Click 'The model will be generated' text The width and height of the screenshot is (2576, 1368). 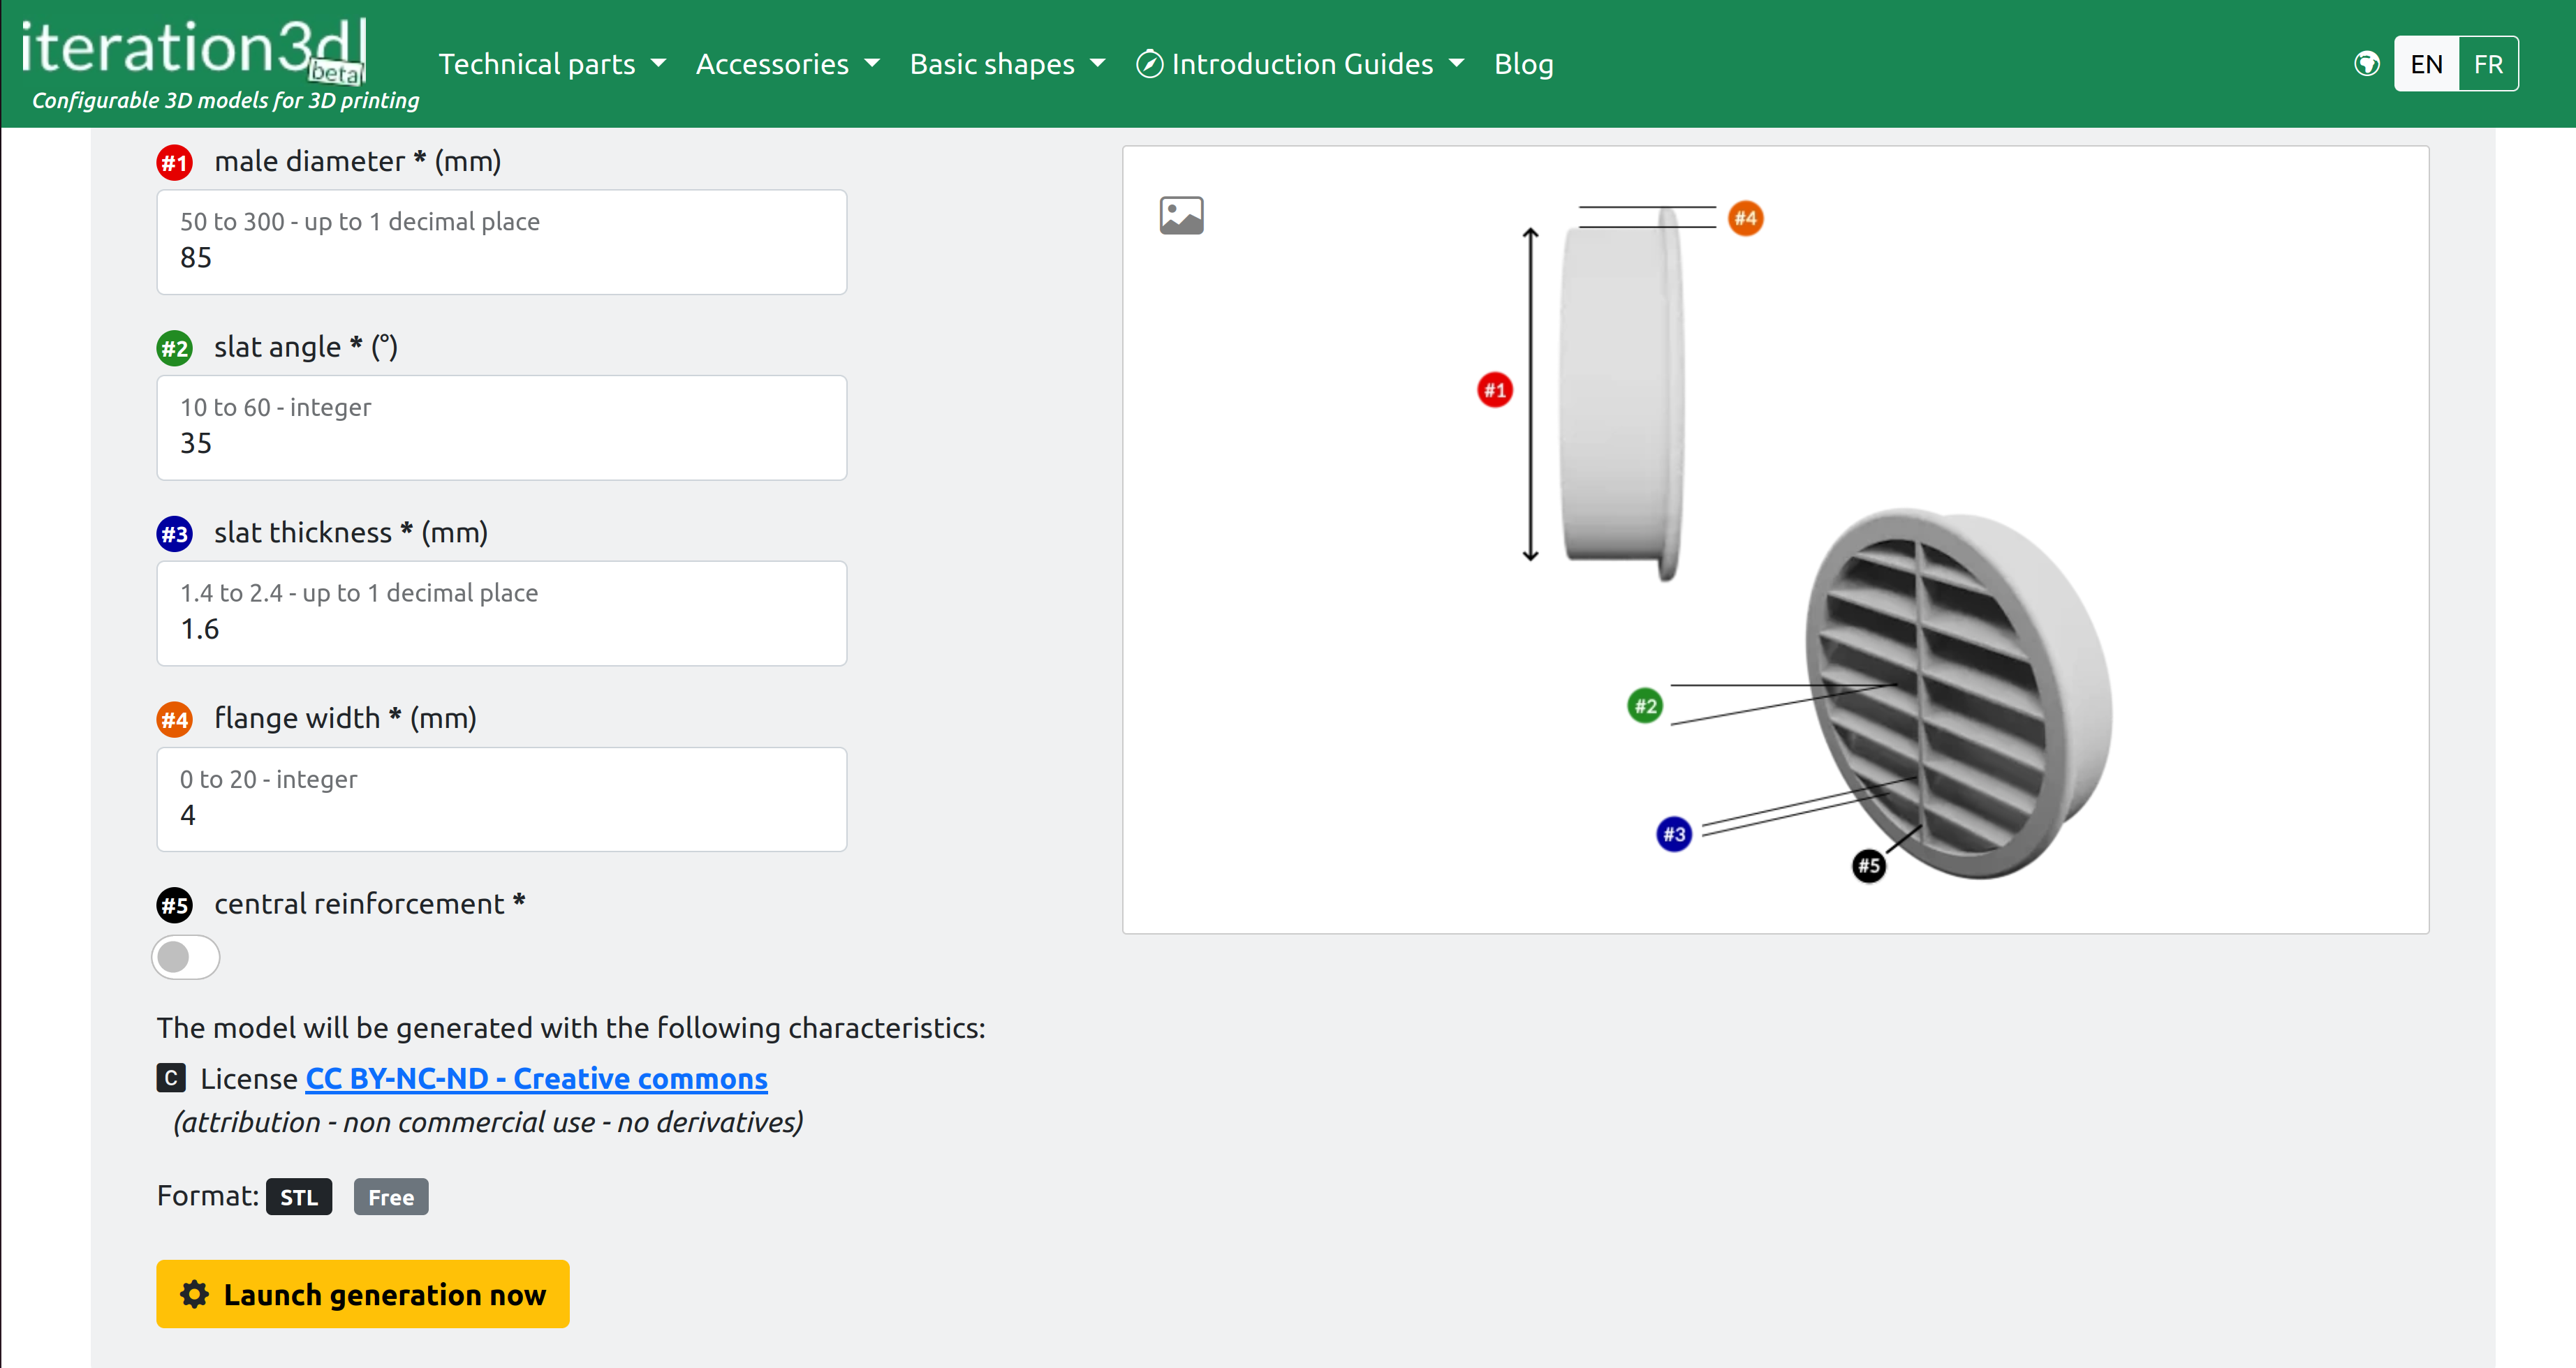click(x=571, y=1028)
